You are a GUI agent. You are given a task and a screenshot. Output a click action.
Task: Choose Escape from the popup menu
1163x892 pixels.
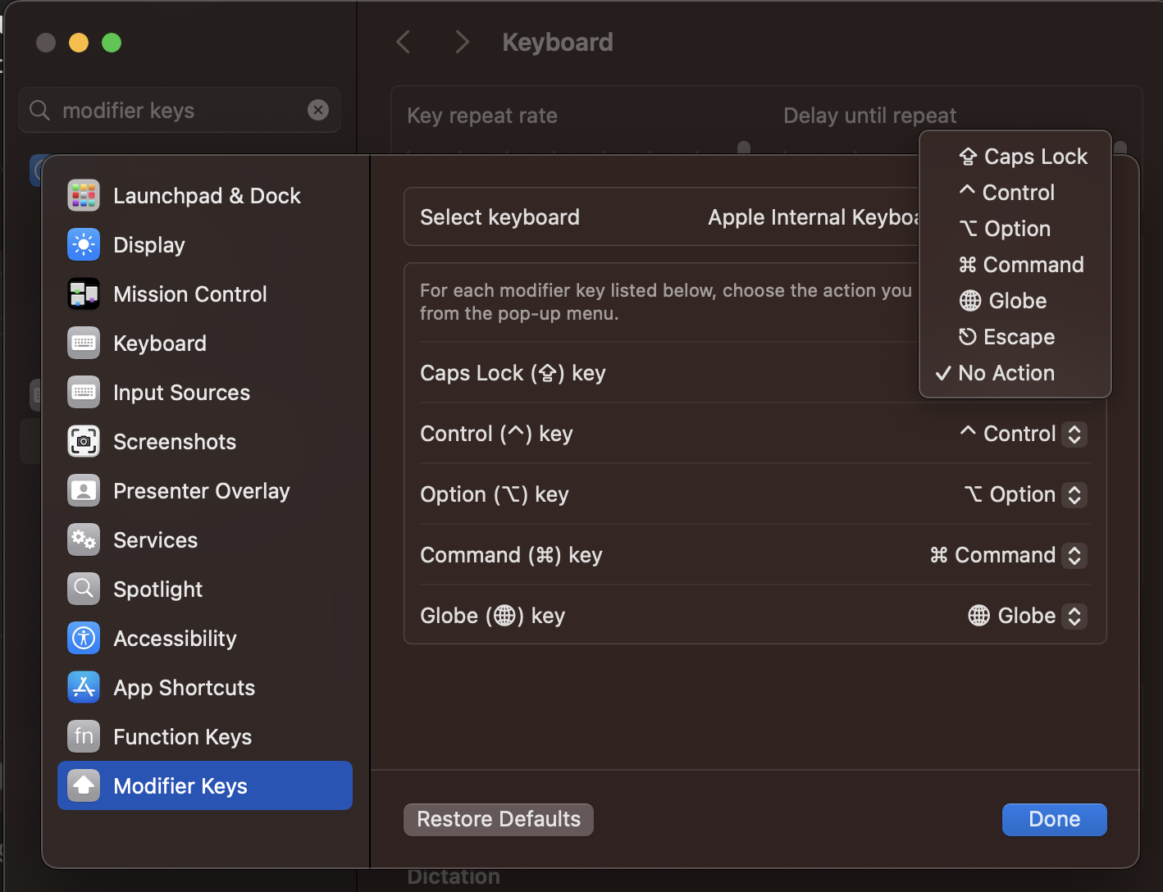1018,336
